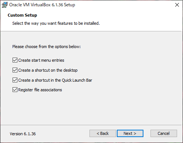This screenshot has width=183, height=143.
Task: Toggle the desktop shortcut checkbox
Action: point(15,70)
